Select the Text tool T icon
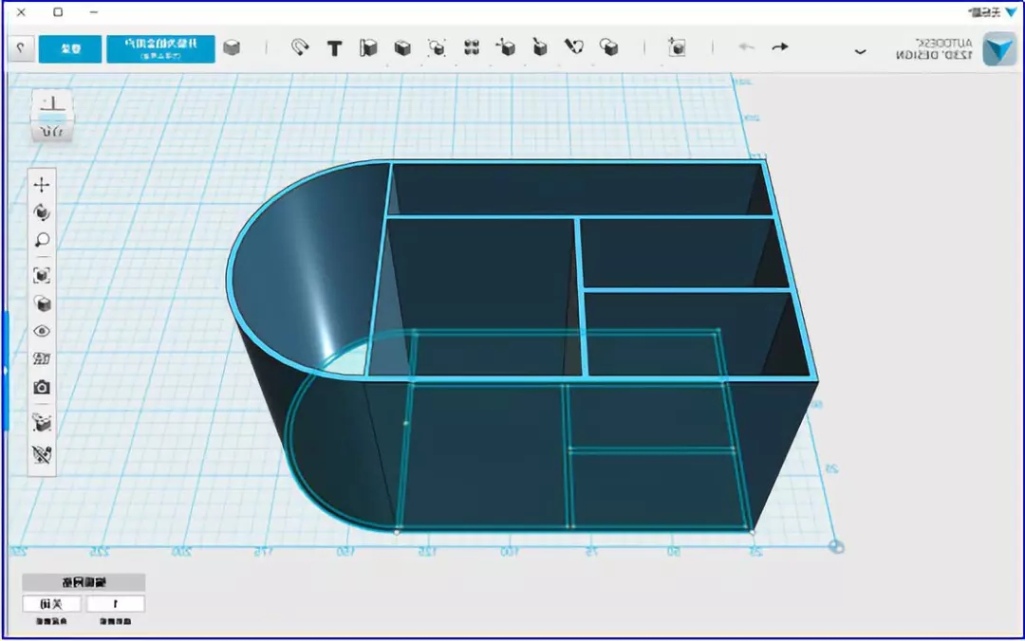This screenshot has width=1025, height=641. 334,47
